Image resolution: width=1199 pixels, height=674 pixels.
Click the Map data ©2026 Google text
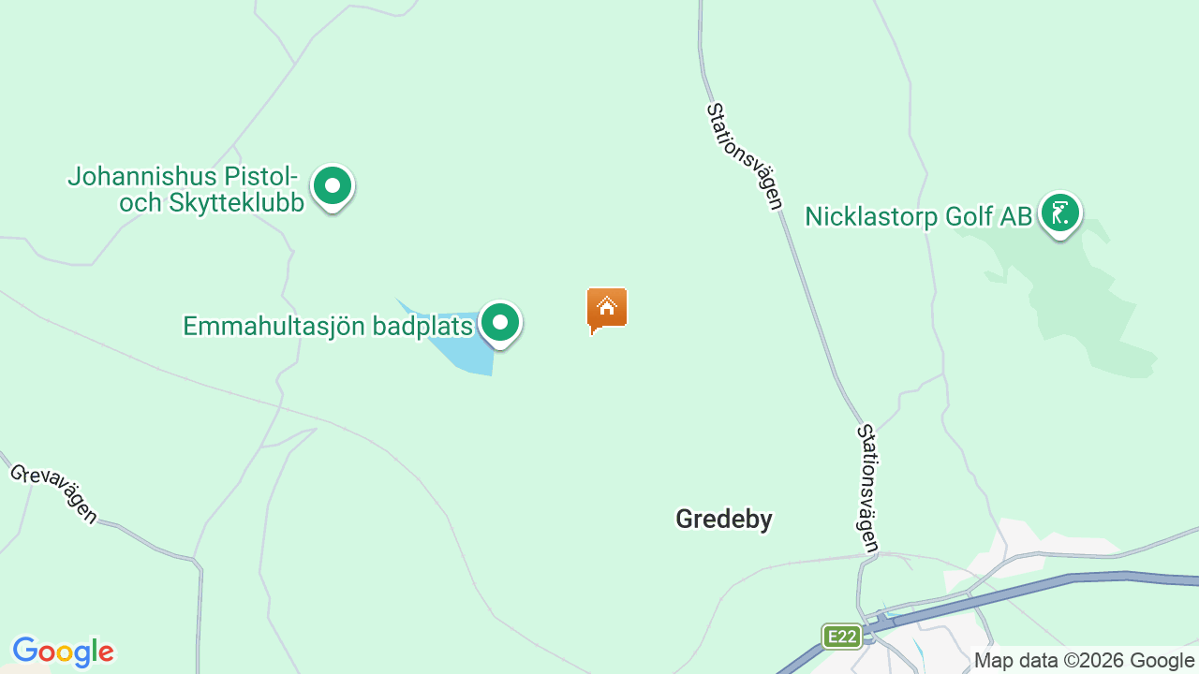(1084, 661)
